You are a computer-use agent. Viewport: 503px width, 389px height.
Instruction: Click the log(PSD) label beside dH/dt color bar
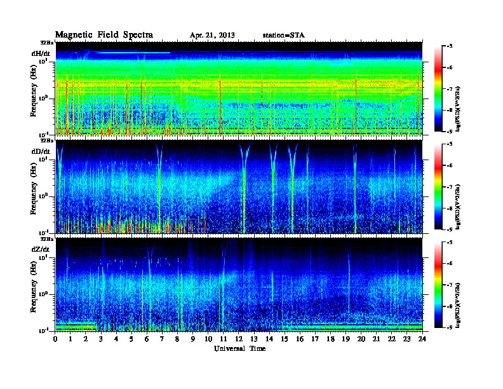click(x=458, y=109)
